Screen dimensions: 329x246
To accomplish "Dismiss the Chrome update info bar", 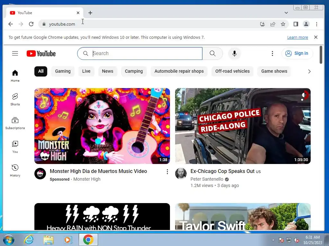I will [316, 37].
